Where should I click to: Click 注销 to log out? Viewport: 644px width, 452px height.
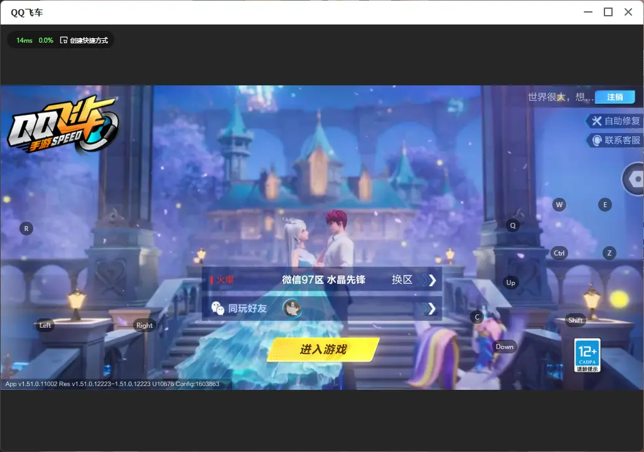pyautogui.click(x=615, y=97)
